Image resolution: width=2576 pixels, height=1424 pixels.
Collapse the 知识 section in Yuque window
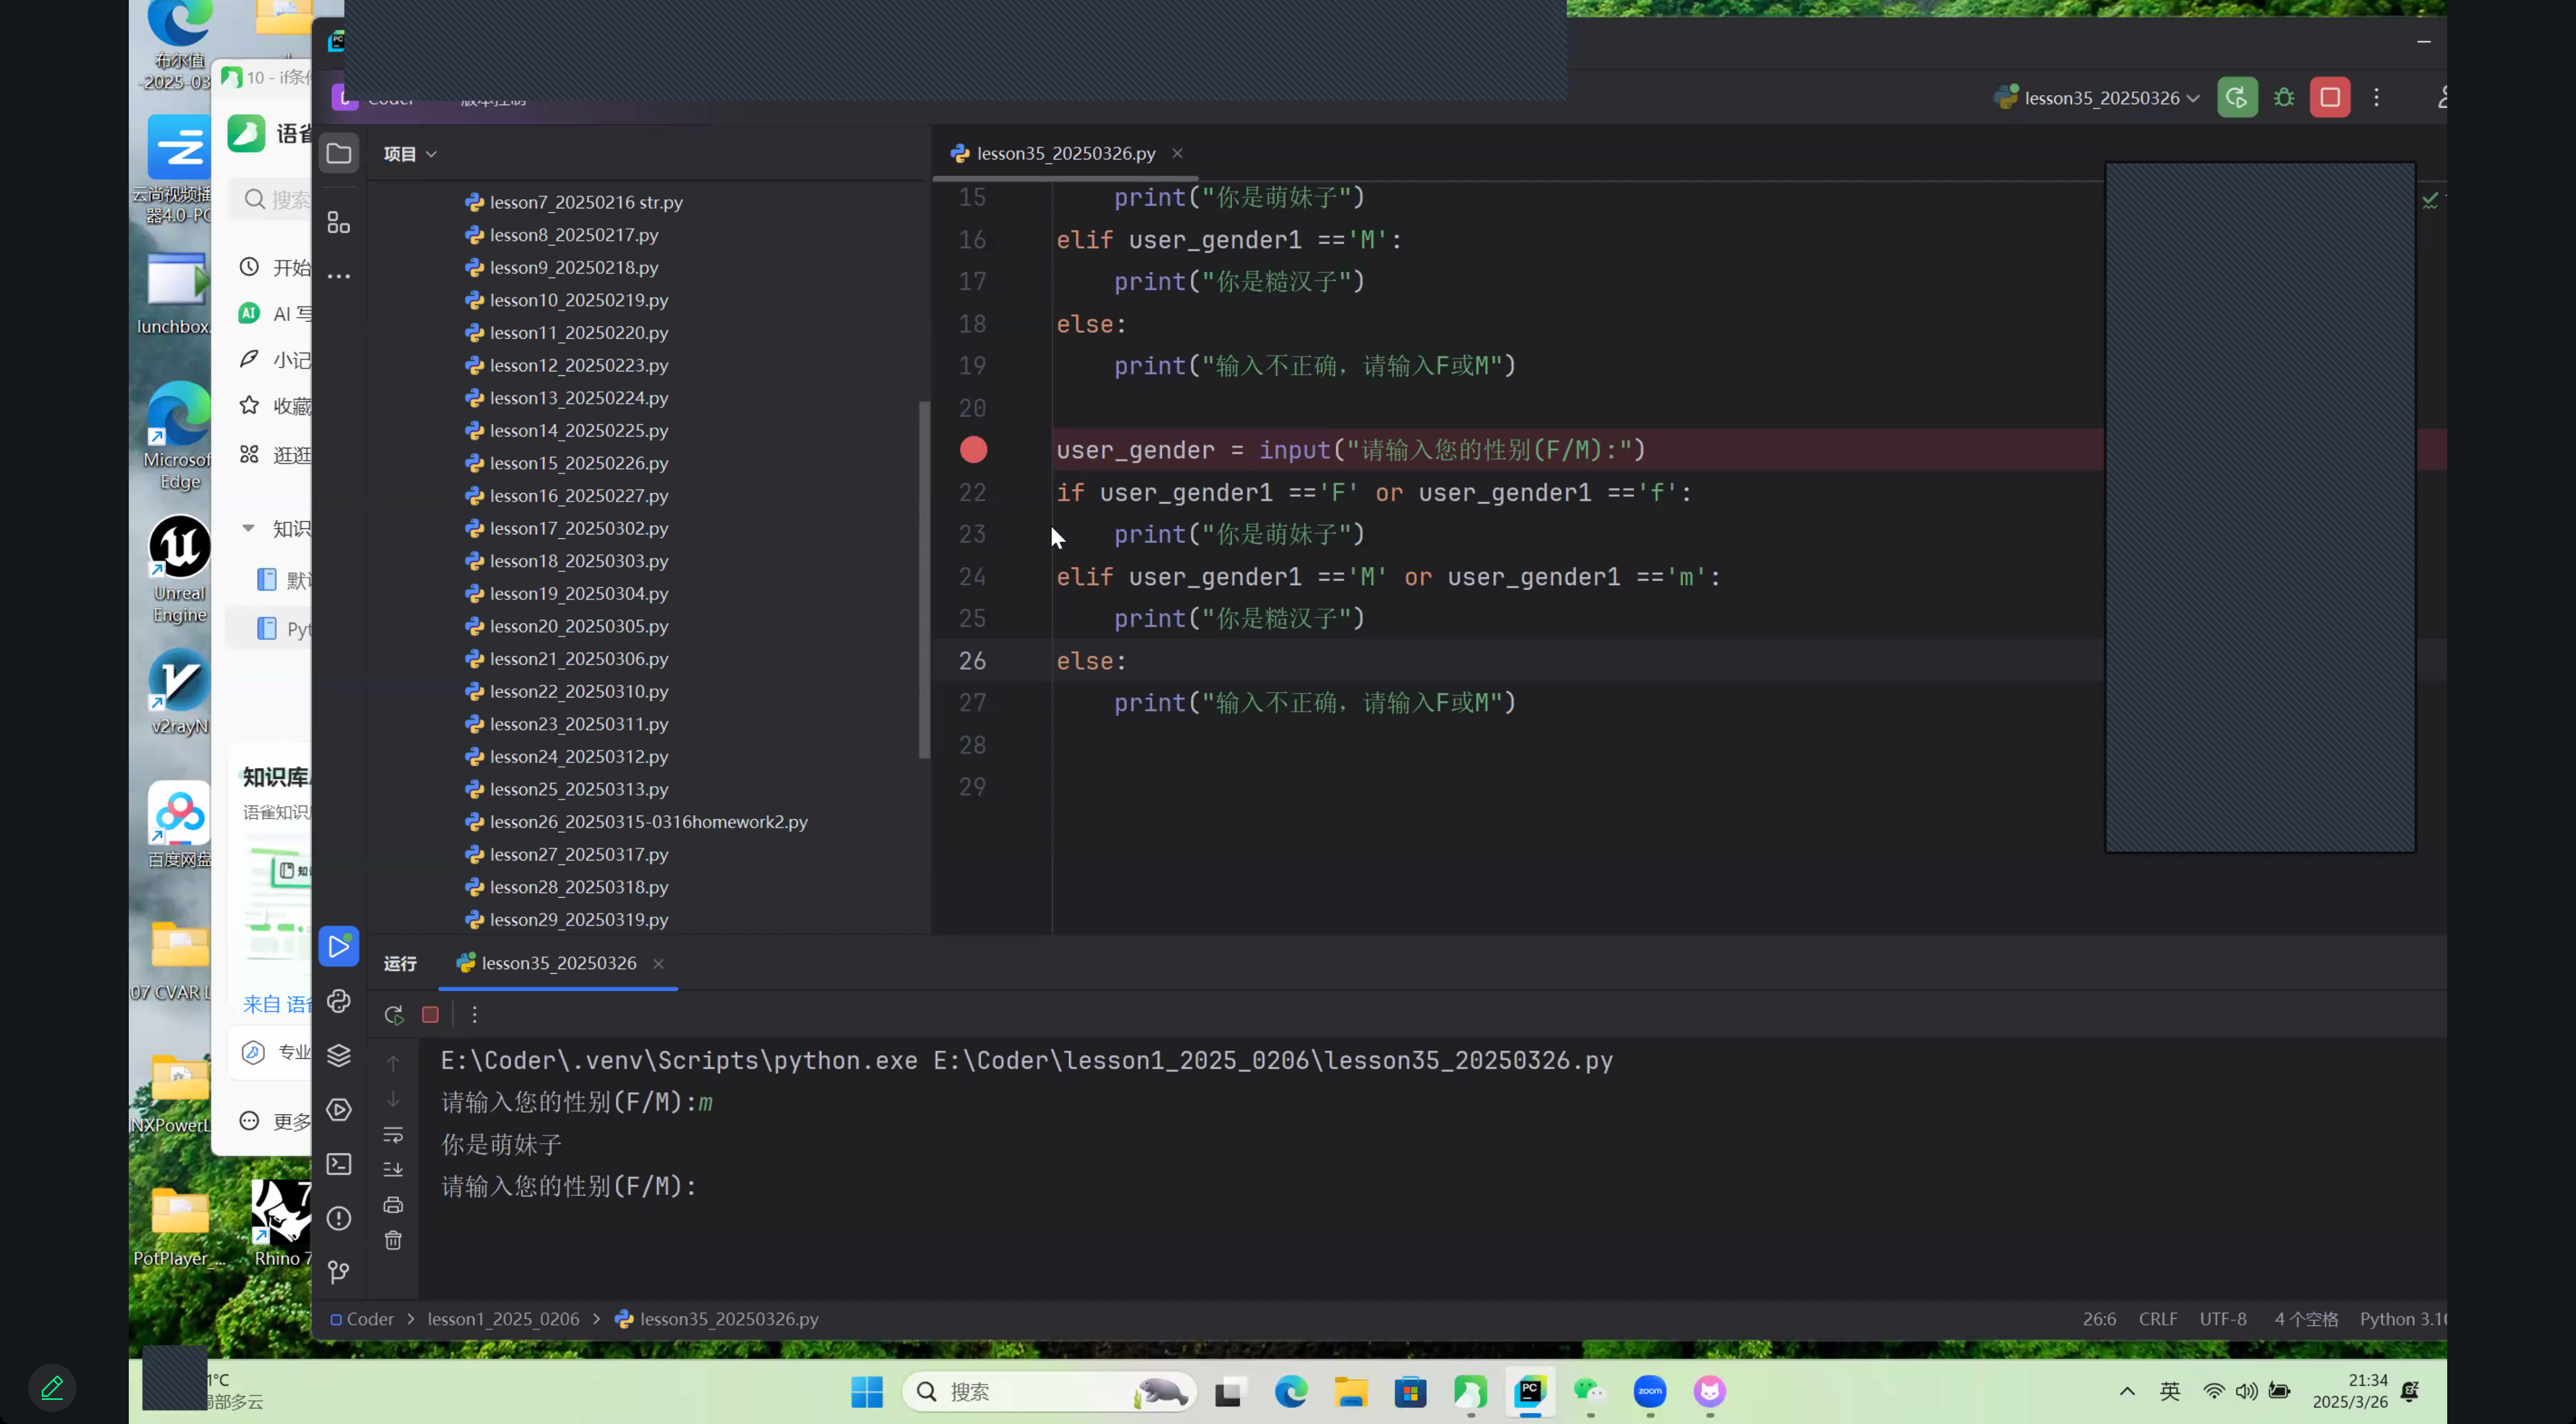pos(248,528)
